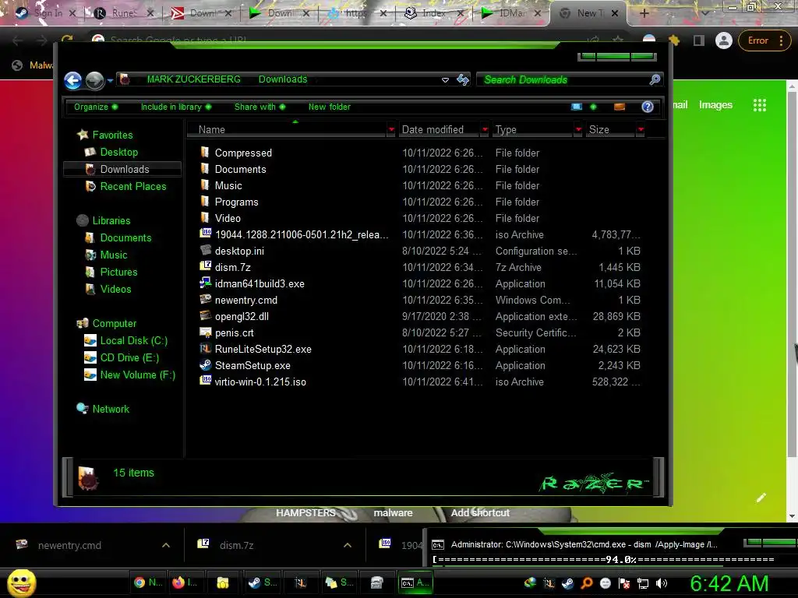Open the file explorer taskbar icon

(222, 582)
